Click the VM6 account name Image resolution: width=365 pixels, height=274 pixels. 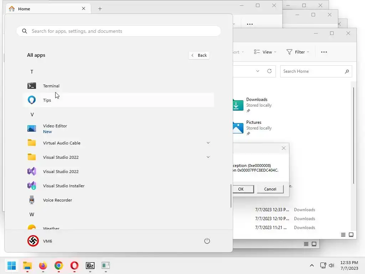click(x=47, y=241)
